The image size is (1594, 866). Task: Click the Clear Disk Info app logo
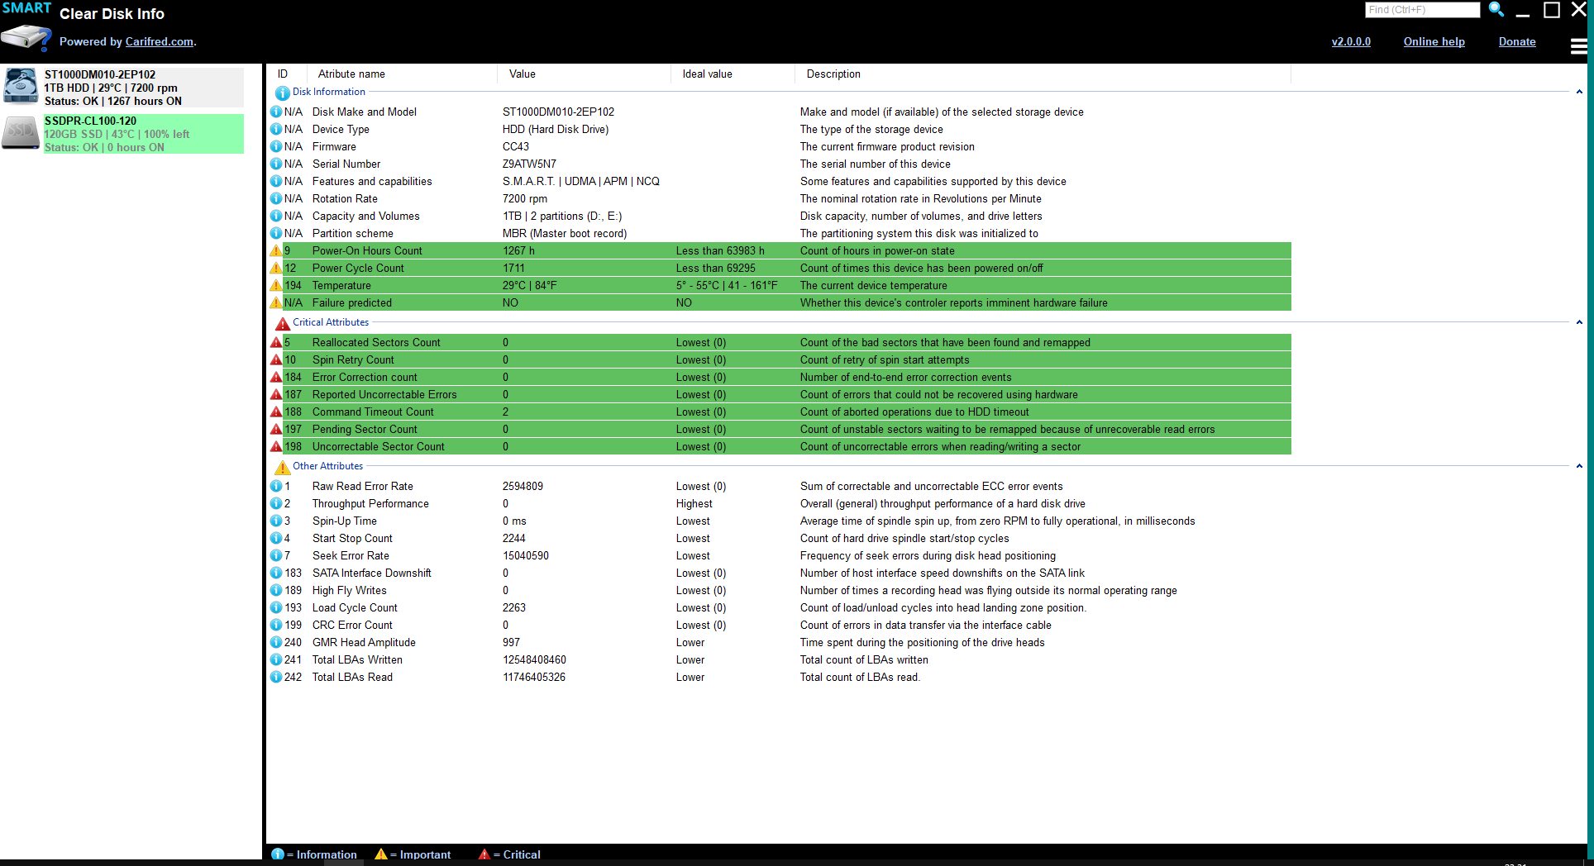tap(26, 27)
